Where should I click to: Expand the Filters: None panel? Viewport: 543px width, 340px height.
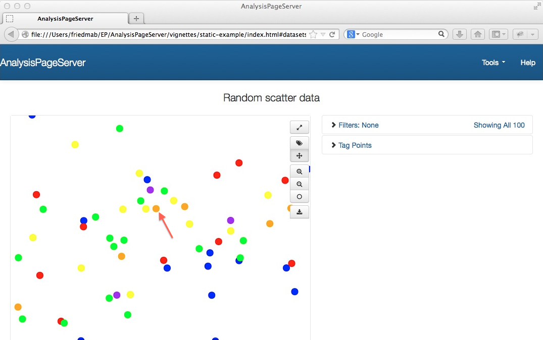(355, 125)
